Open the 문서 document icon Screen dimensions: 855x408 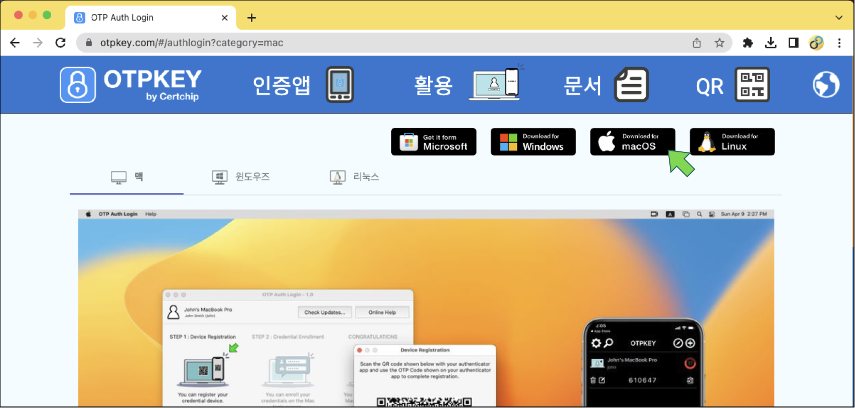click(x=631, y=85)
